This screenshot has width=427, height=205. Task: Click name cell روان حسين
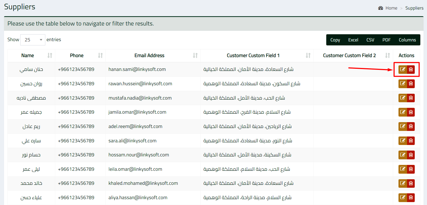[31, 84]
